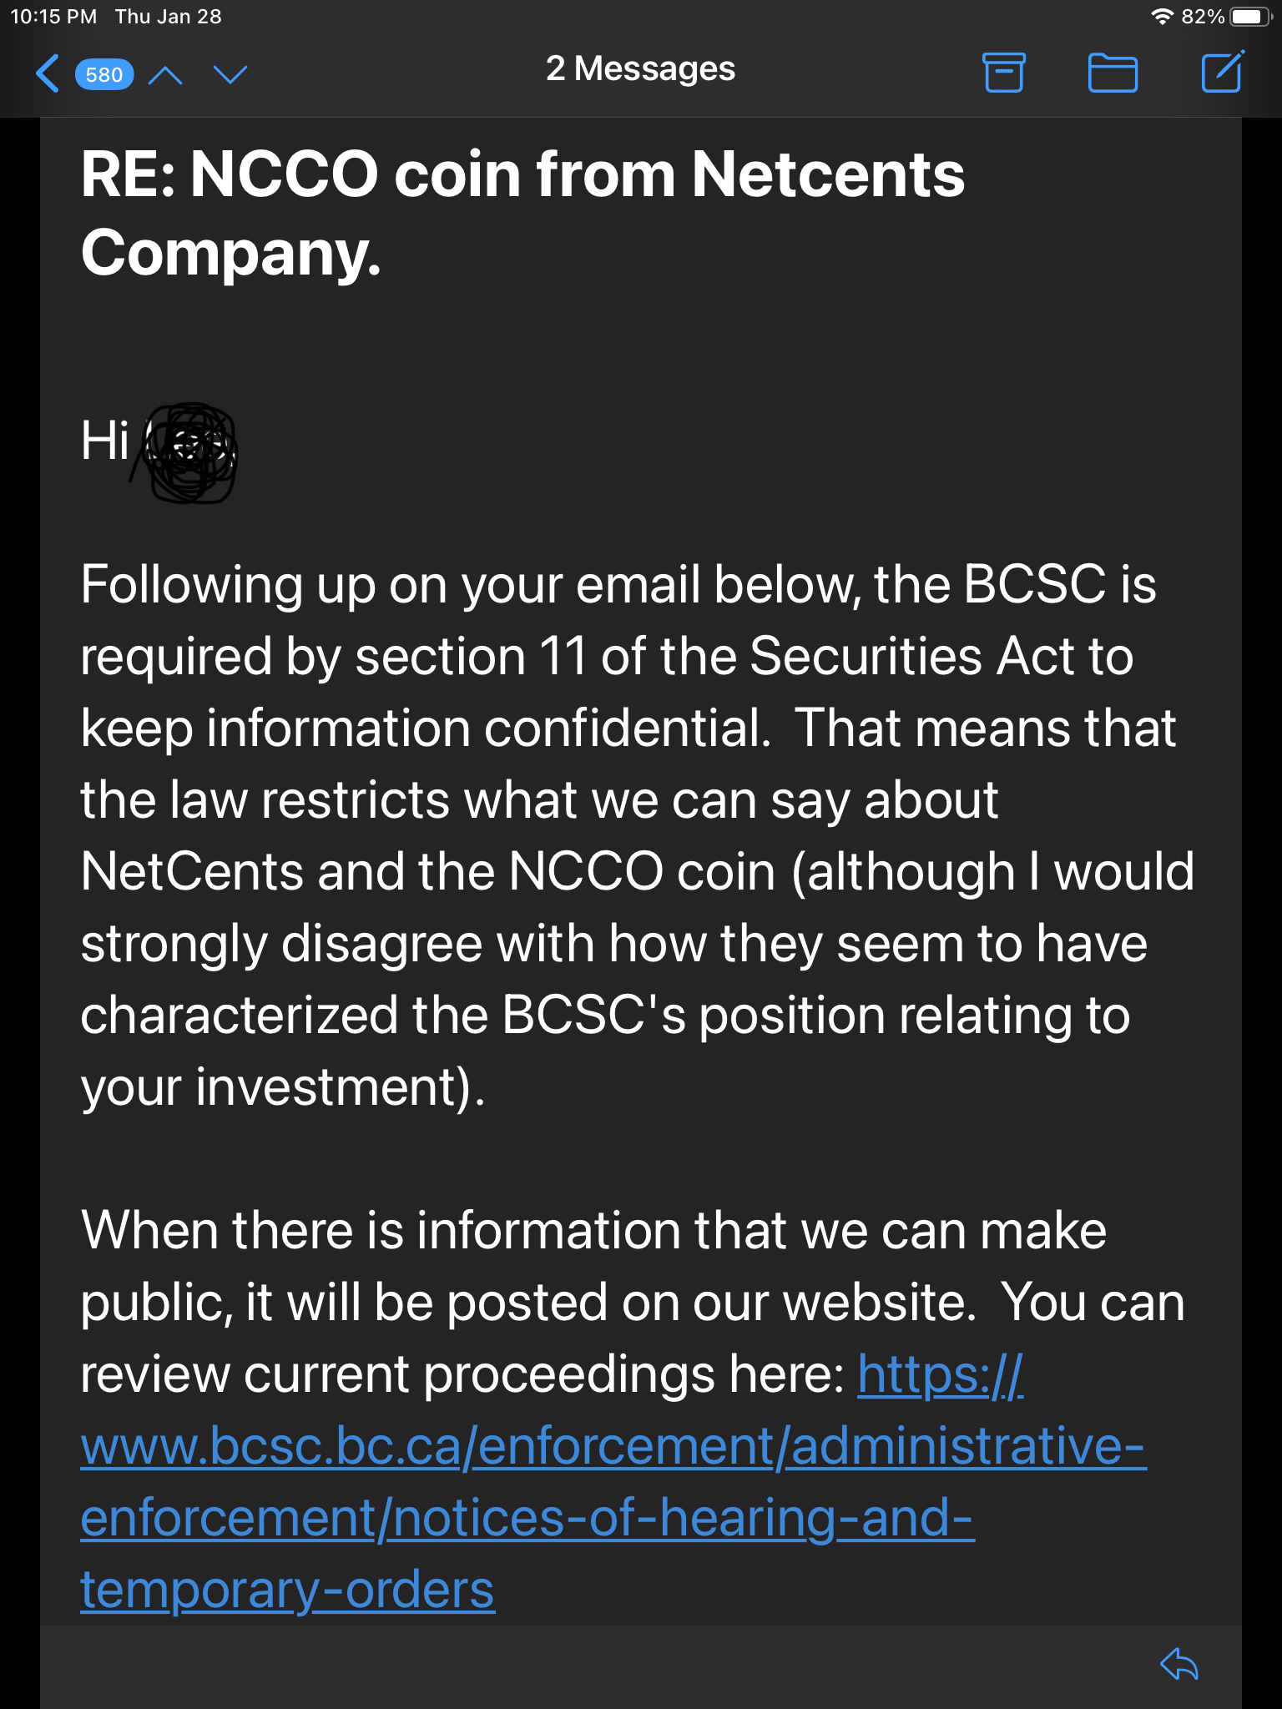This screenshot has height=1709, width=1282.
Task: Archive this message using the box icon
Action: [x=1004, y=72]
